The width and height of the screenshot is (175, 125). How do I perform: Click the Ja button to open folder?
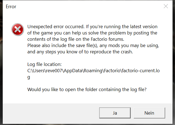(114, 113)
